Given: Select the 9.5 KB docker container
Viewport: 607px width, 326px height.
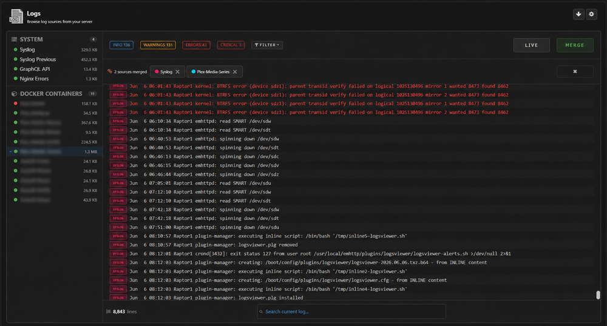Looking at the screenshot, I should tap(55, 133).
